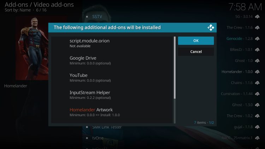Select the Chains - 1.1.6 list entry

[242, 83]
